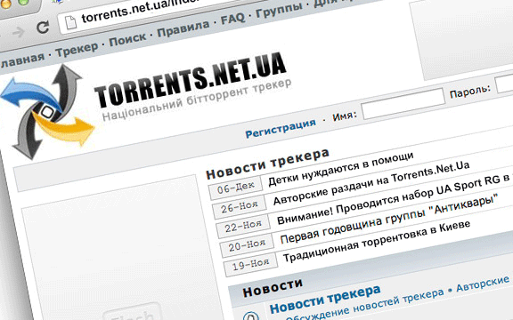Open the Группы menu item
Screen dimensions: 513x320
(x=279, y=10)
